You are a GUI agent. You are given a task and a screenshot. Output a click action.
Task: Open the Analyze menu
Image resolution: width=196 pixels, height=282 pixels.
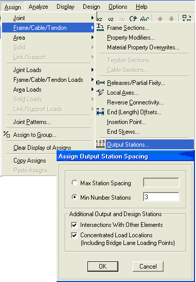pyautogui.click(x=38, y=7)
